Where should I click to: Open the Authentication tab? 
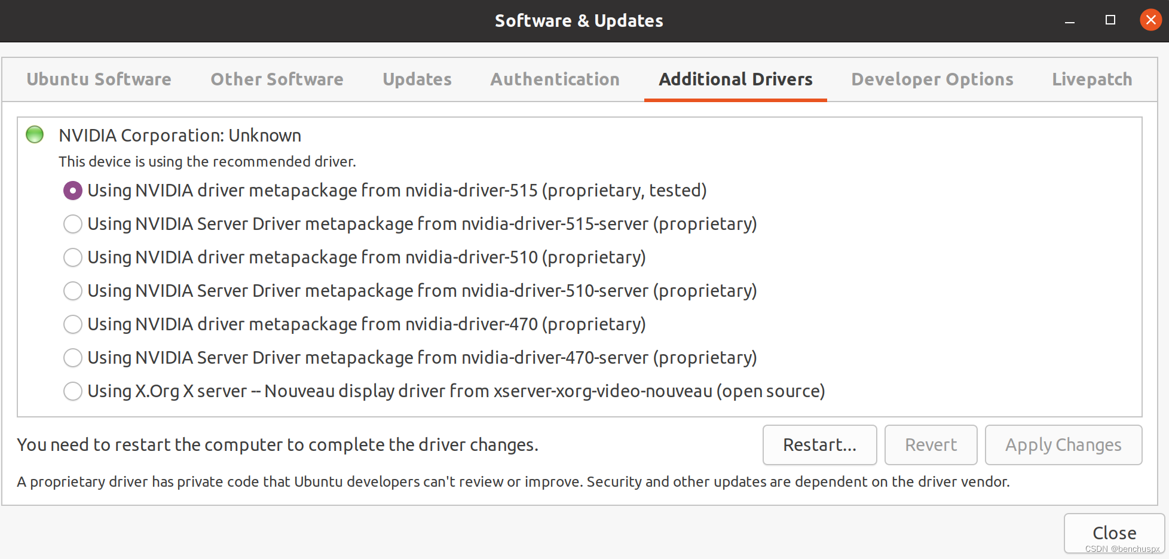(555, 79)
